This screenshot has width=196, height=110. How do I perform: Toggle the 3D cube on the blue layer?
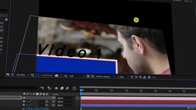(x=47, y=105)
